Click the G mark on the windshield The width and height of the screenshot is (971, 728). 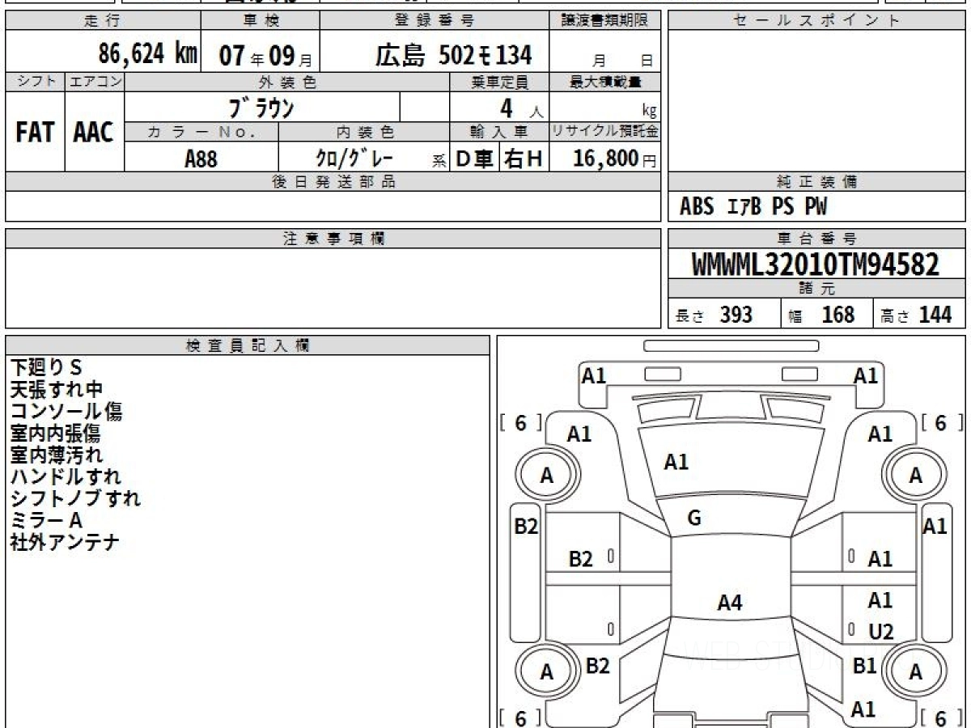[x=694, y=518]
